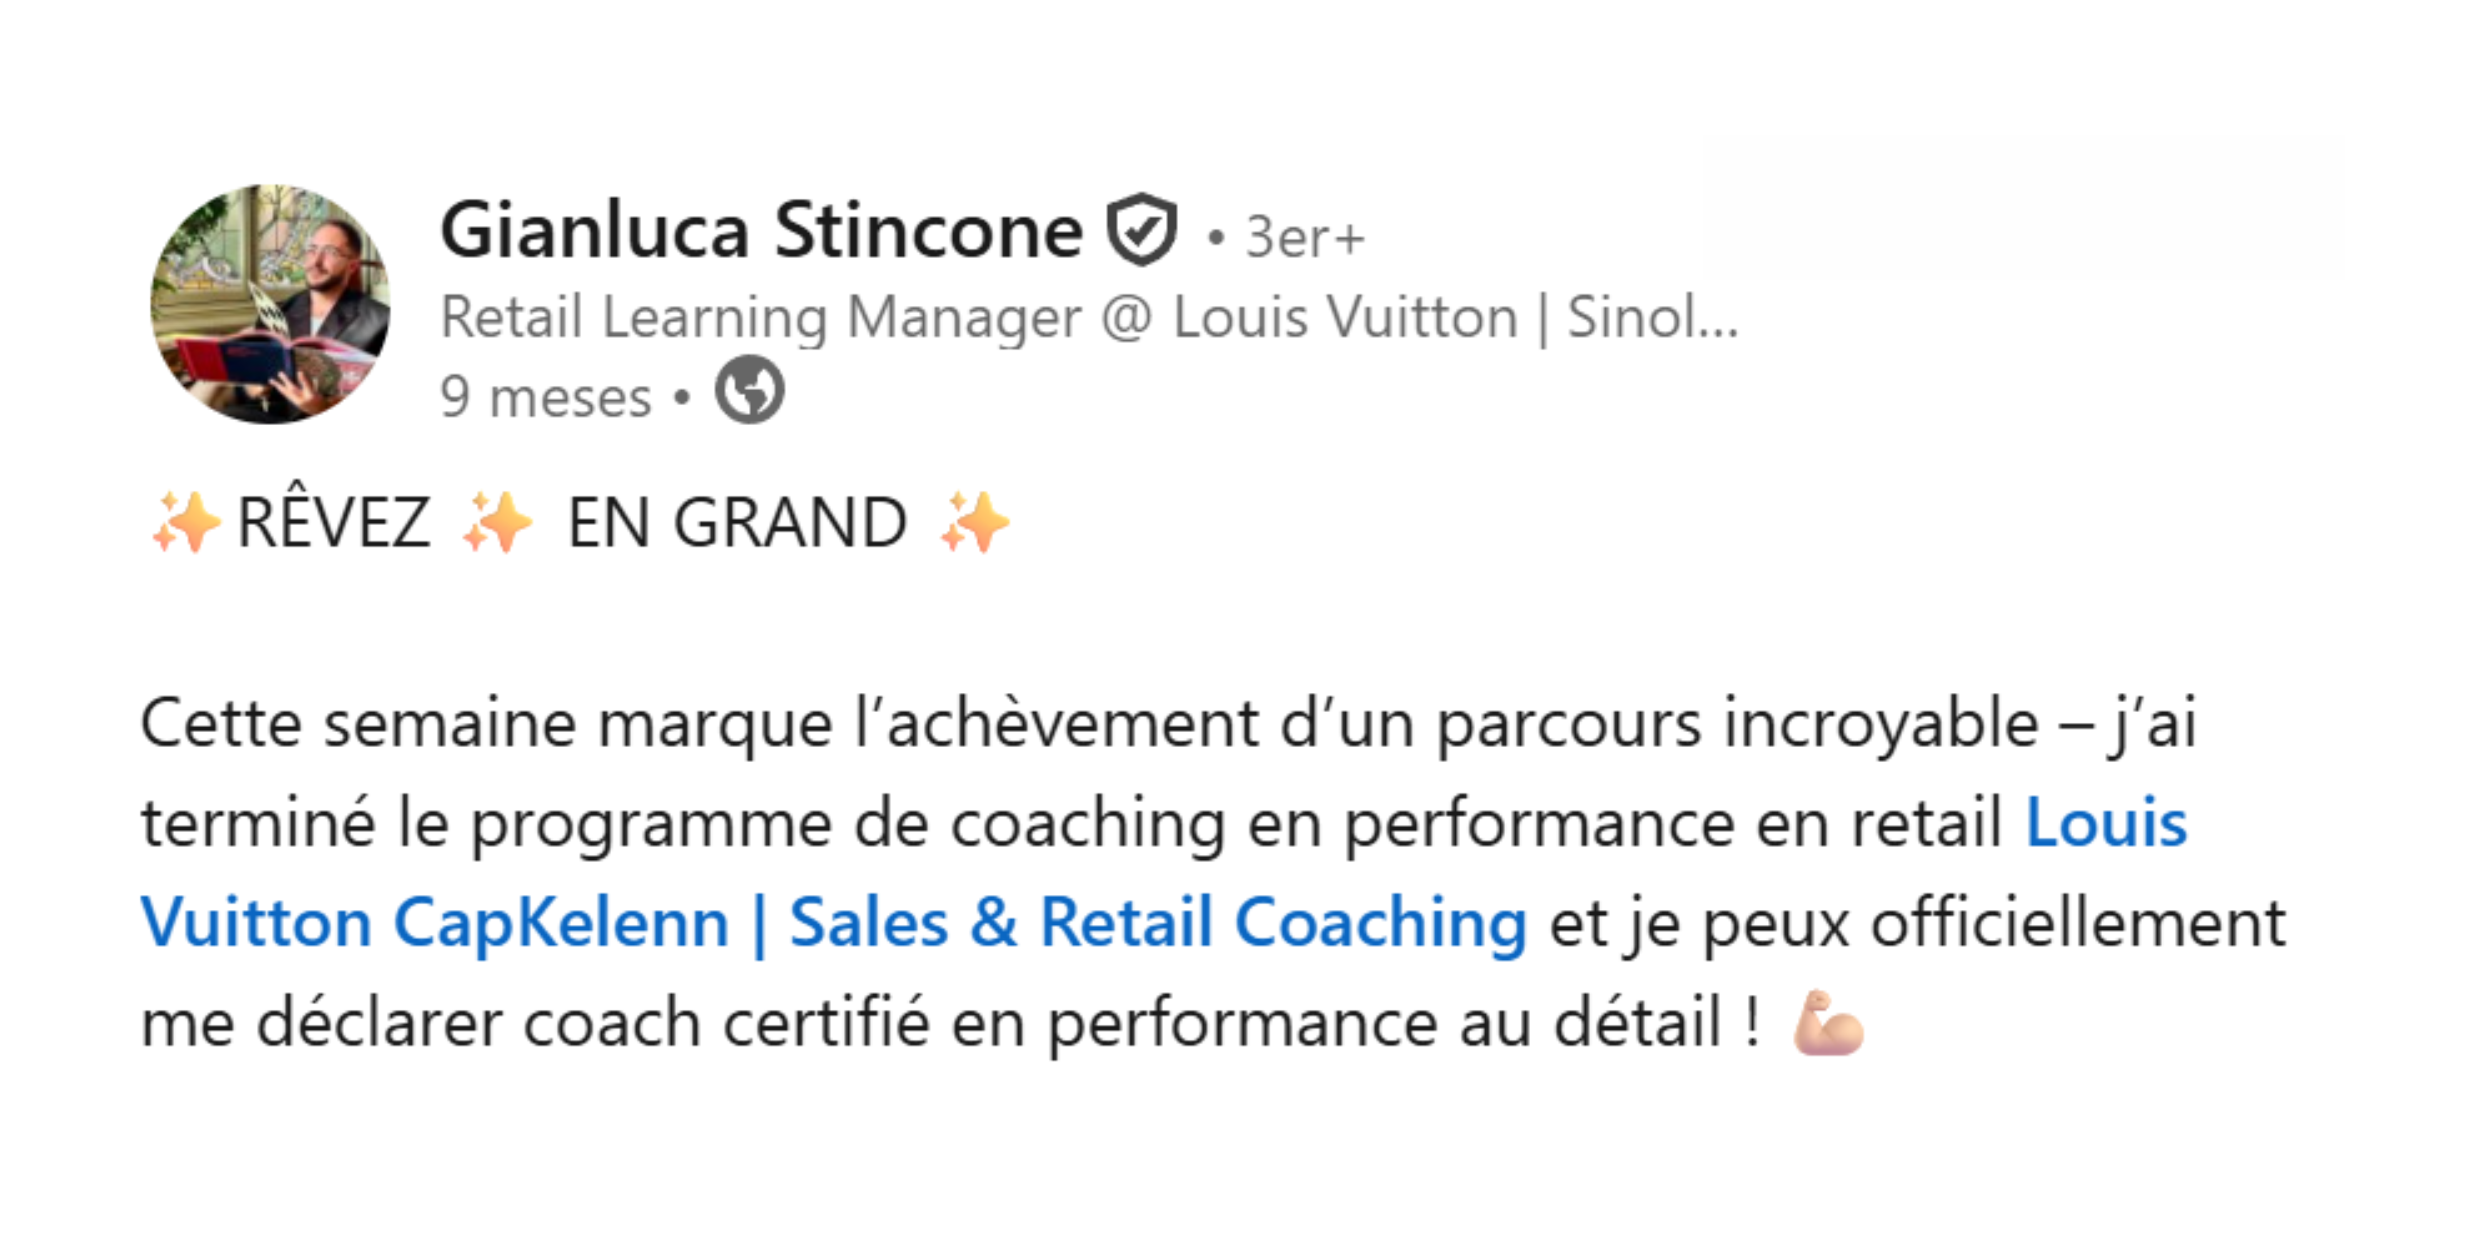The height and width of the screenshot is (1234, 2469).
Task: Click the Retail Learning Manager headline
Action: tap(1088, 317)
